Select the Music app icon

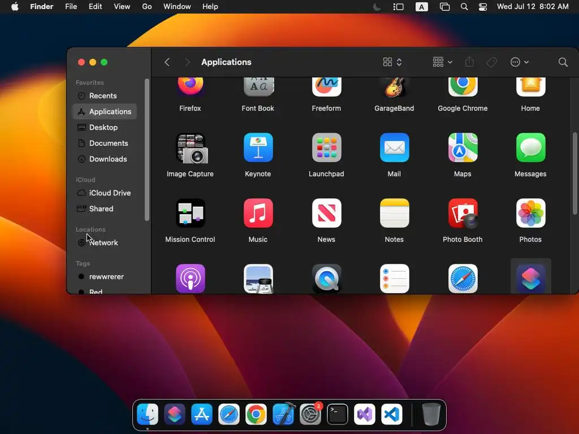pos(258,213)
